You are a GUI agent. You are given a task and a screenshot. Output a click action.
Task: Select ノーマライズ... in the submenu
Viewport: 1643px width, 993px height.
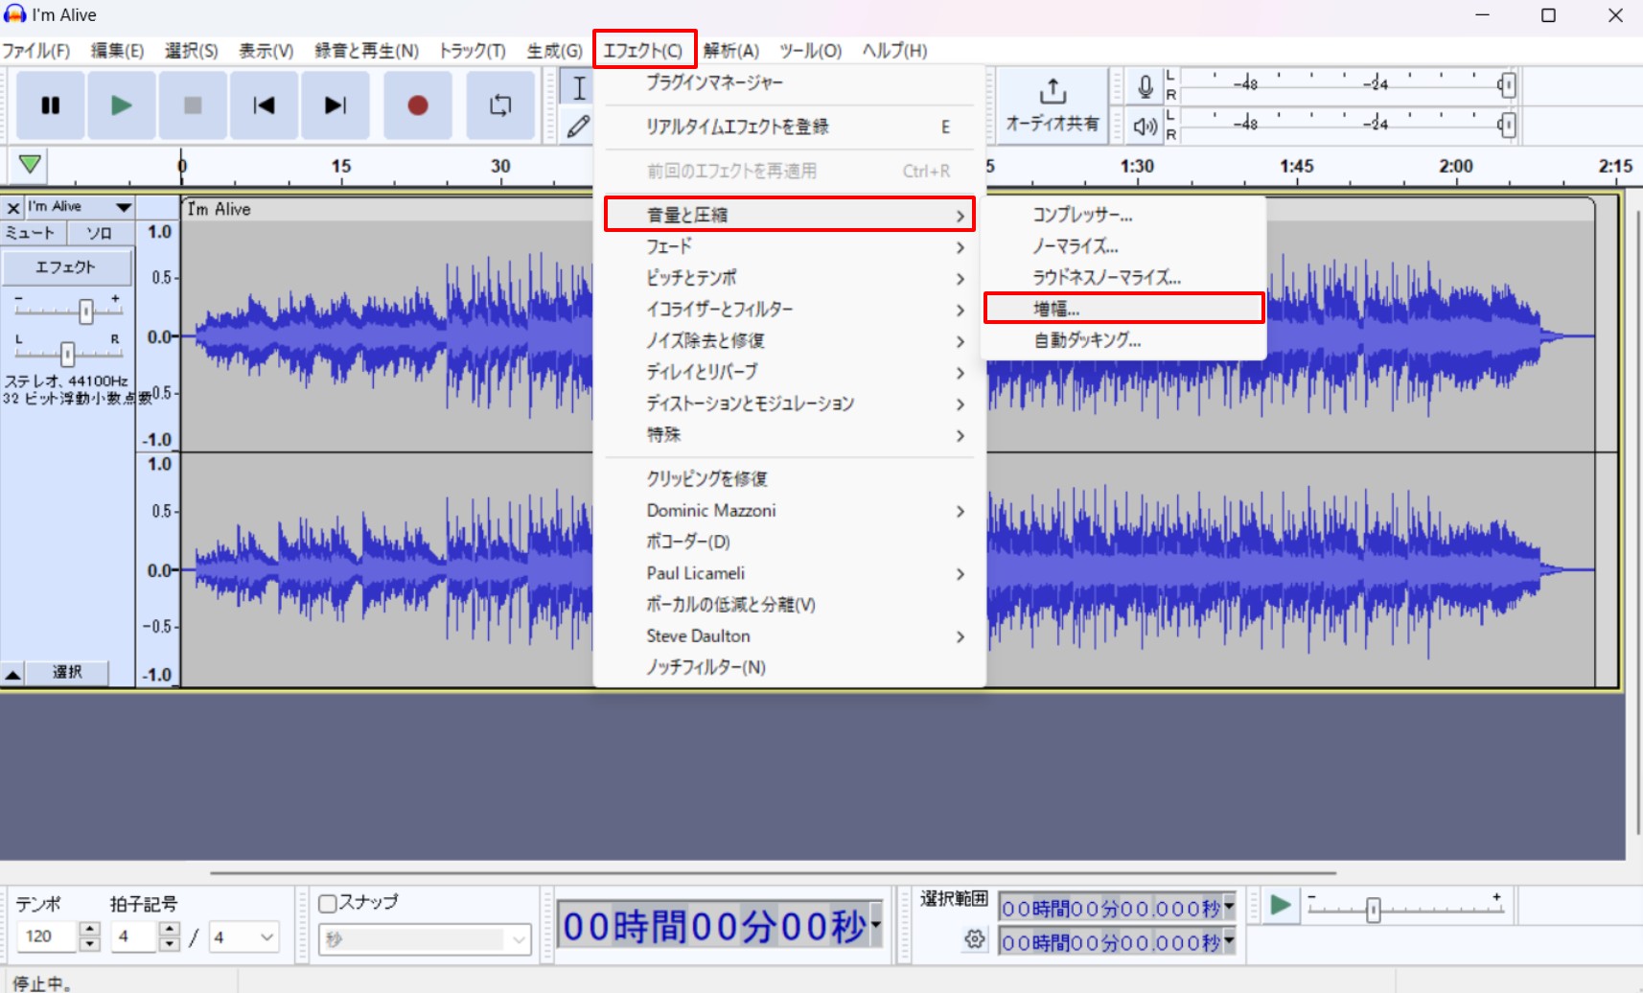point(1123,246)
